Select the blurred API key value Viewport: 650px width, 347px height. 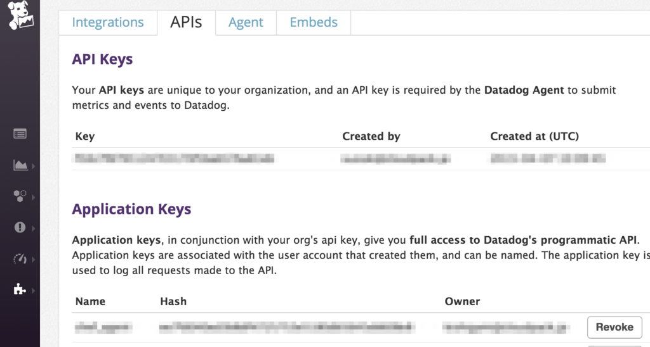click(173, 158)
